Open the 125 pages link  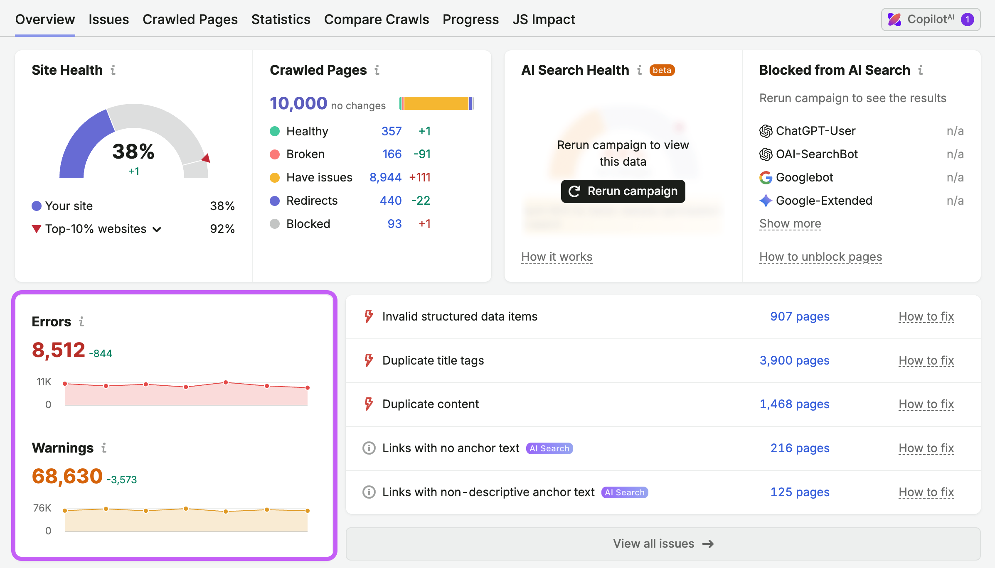pos(800,492)
